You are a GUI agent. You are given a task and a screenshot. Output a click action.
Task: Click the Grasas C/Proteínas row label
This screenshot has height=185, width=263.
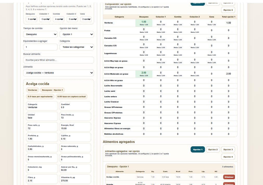113,113
